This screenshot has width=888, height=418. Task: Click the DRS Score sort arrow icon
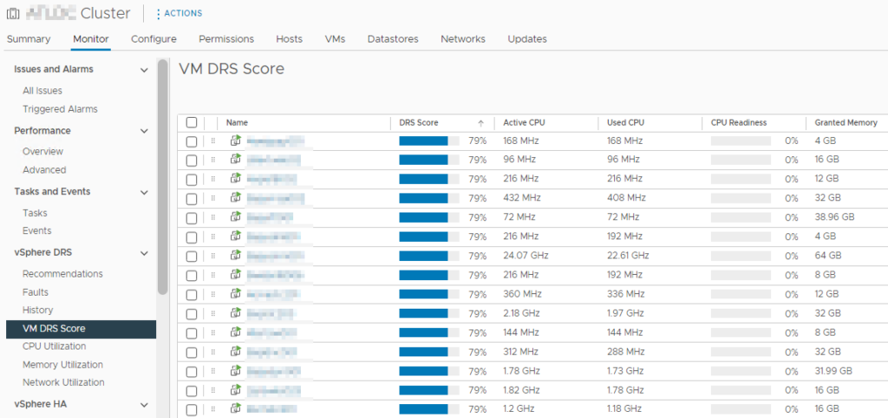pos(480,123)
